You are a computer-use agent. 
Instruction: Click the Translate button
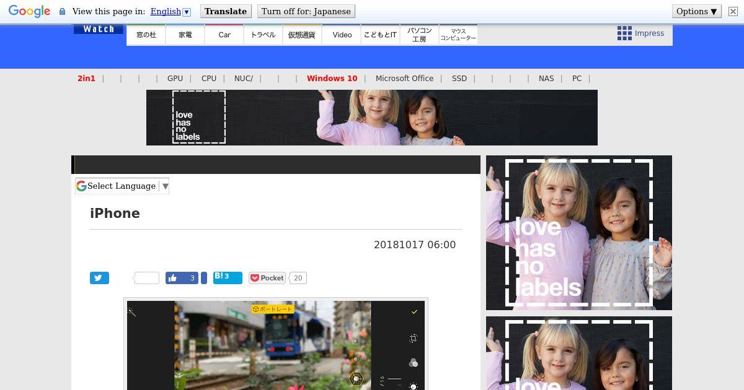[x=226, y=11]
